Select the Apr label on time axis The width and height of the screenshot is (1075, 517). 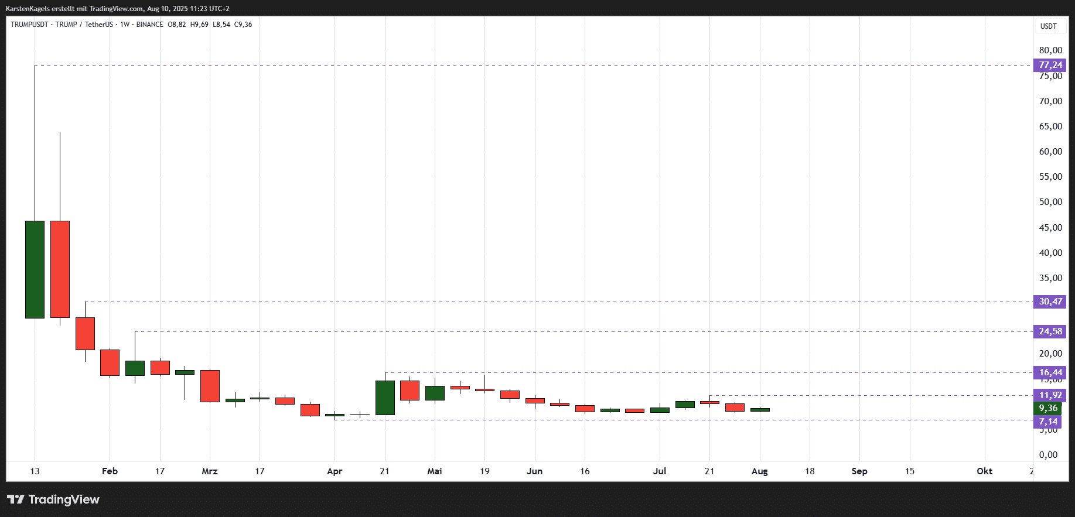335,471
